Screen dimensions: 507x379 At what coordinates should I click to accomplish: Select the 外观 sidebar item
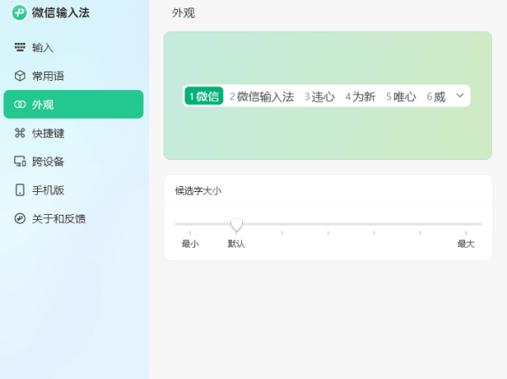tap(73, 104)
